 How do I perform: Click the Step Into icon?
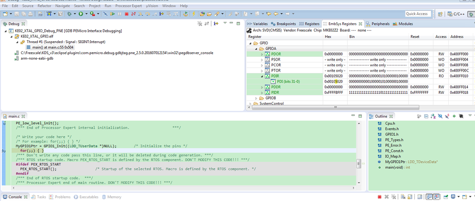[x=141, y=14]
